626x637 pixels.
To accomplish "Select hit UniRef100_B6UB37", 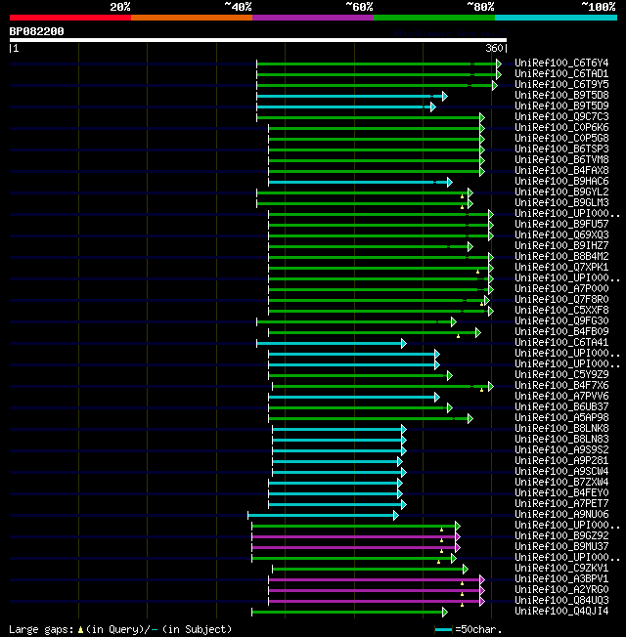I will [561, 407].
